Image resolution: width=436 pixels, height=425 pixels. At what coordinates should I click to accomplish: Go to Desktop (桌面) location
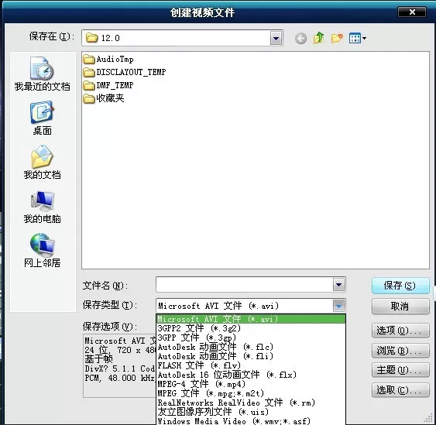click(43, 118)
